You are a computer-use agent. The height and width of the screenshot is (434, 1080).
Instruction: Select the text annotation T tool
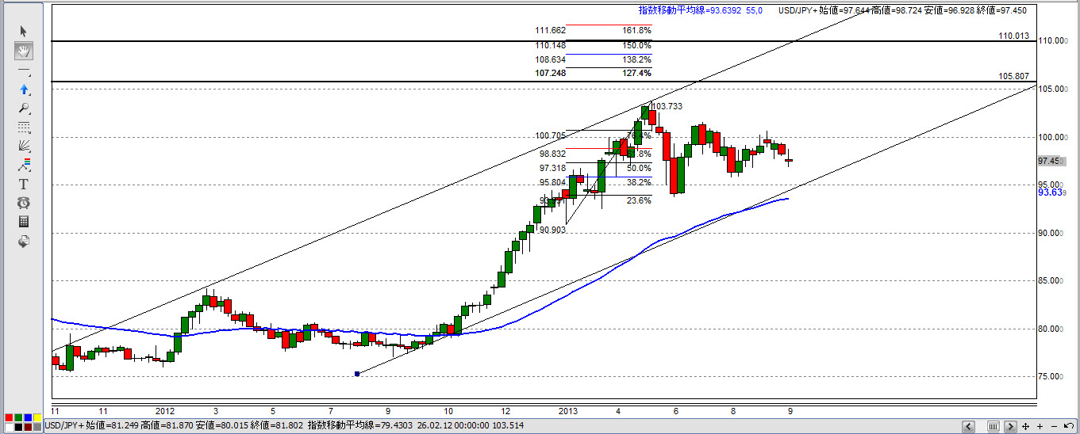point(24,185)
